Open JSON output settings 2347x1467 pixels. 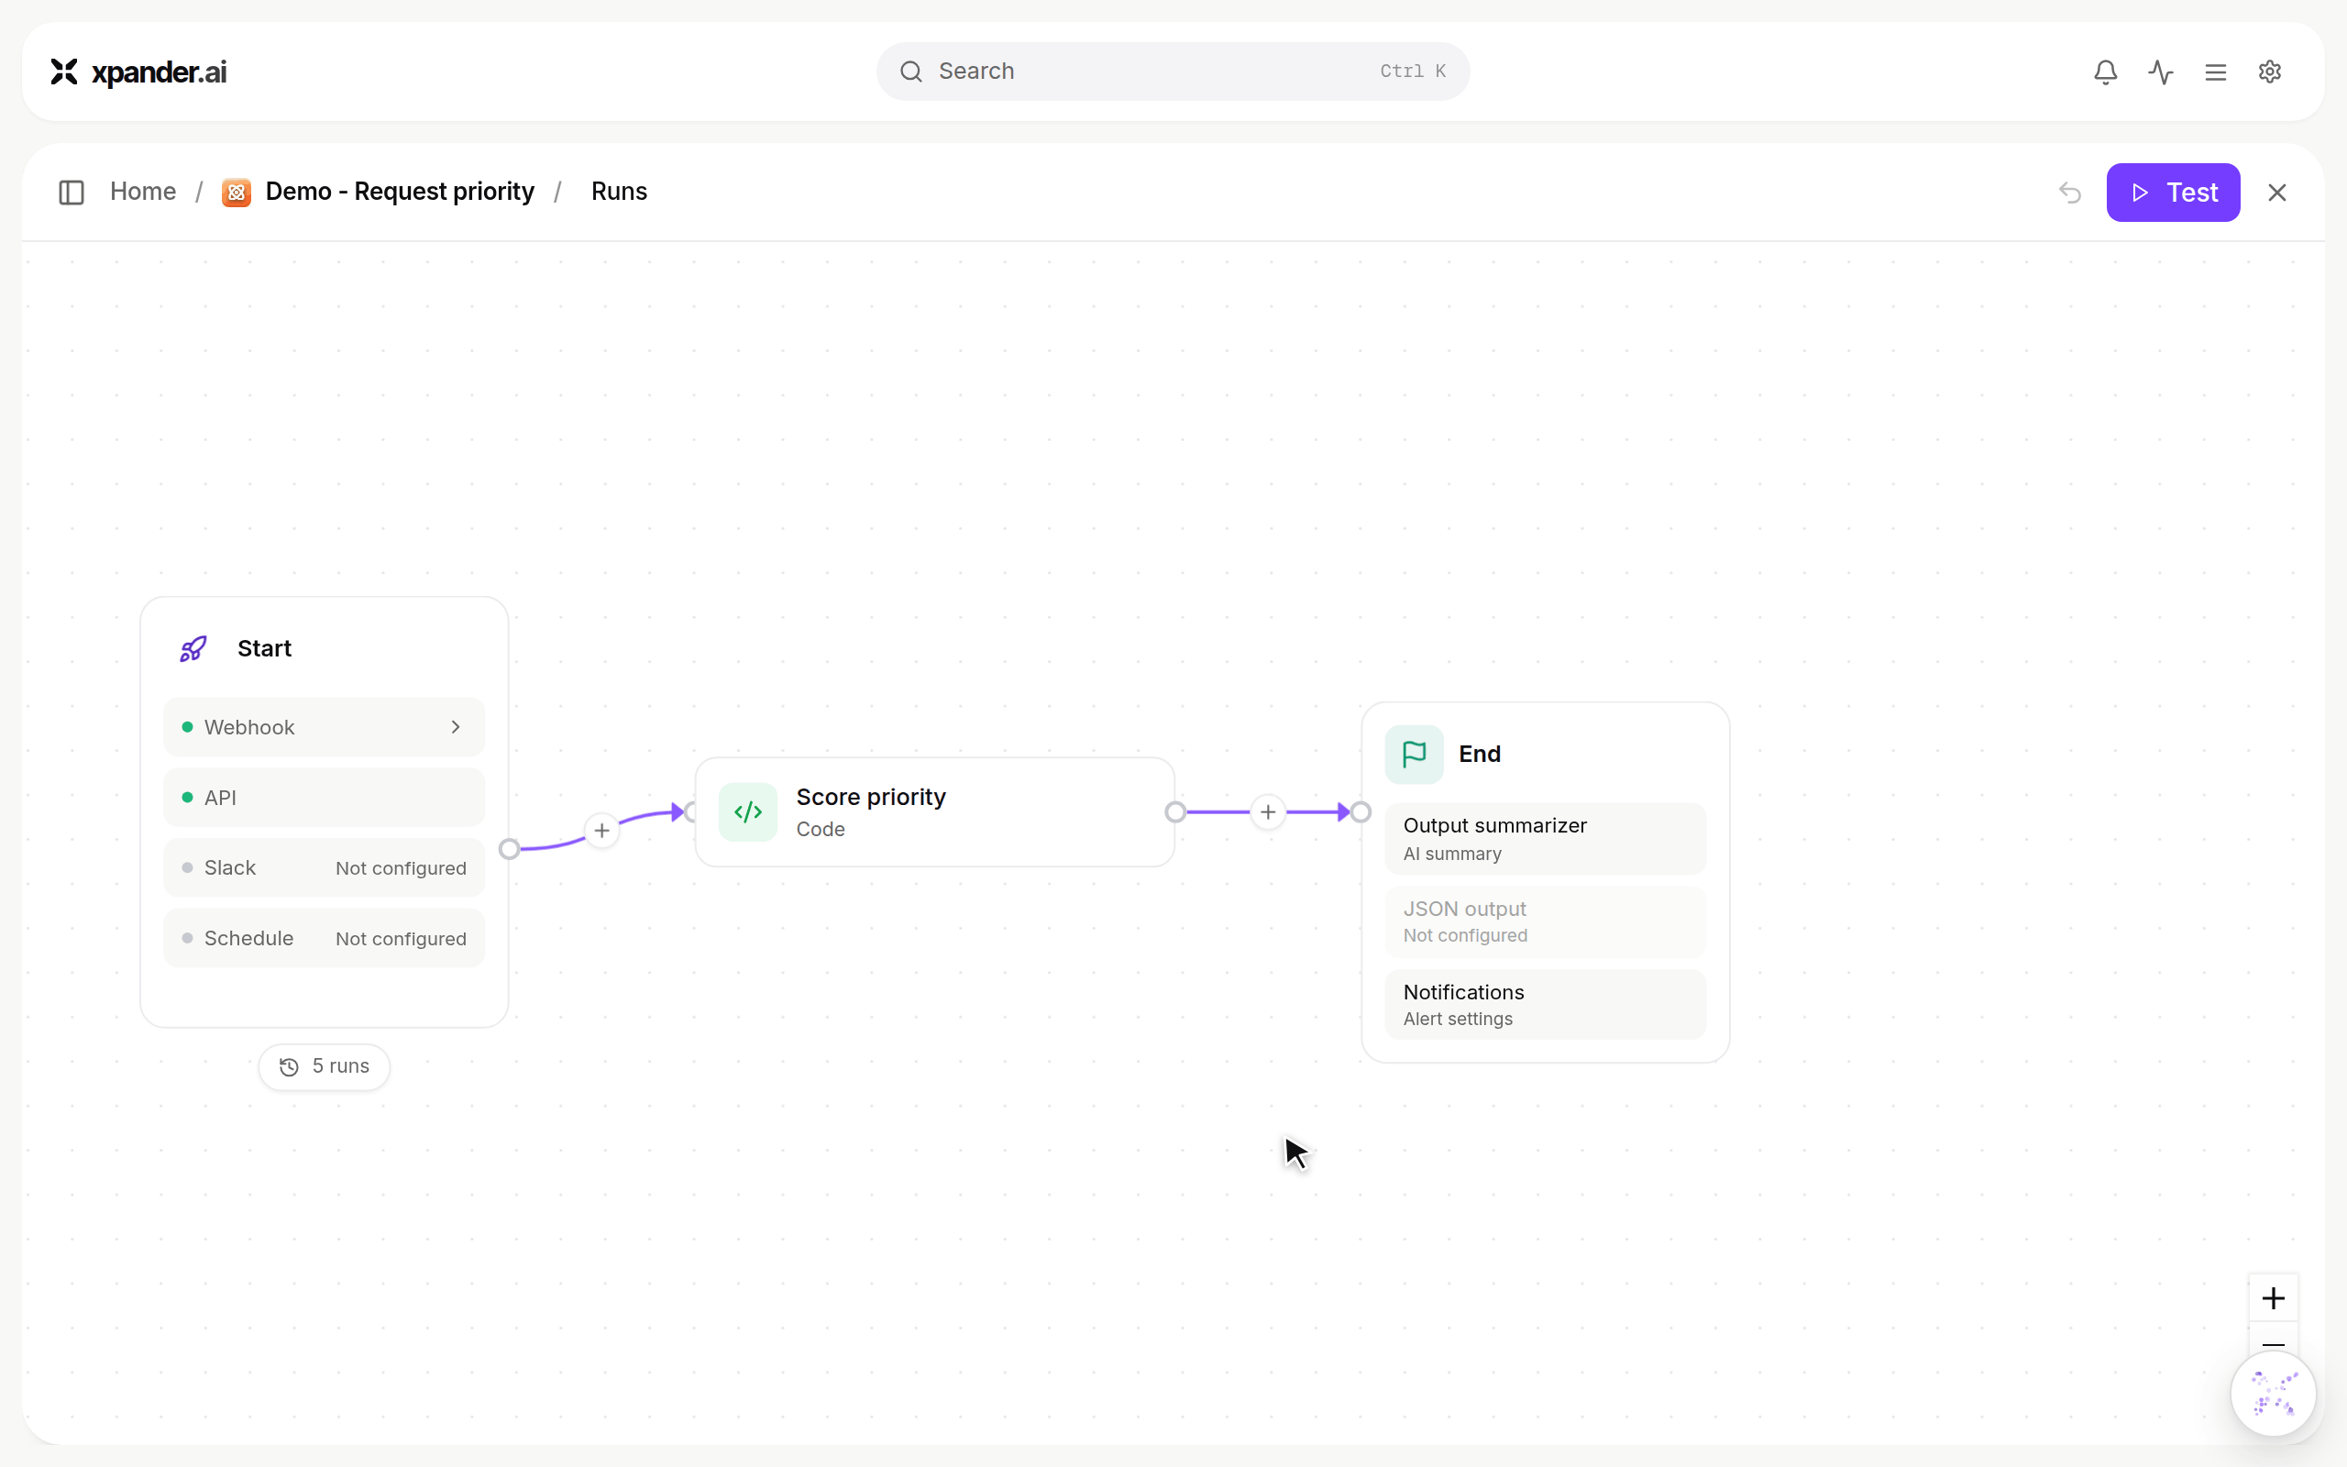tap(1545, 921)
